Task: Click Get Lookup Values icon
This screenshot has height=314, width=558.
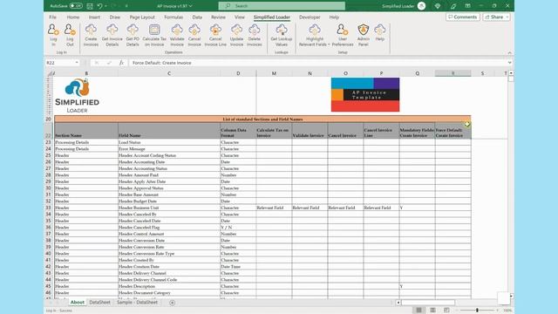Action: (281, 35)
